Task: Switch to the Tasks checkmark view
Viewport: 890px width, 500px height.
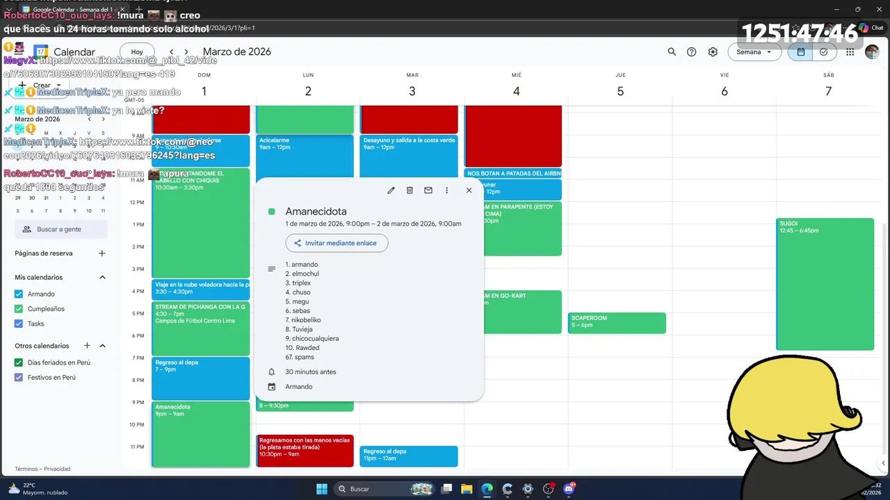Action: tap(824, 52)
